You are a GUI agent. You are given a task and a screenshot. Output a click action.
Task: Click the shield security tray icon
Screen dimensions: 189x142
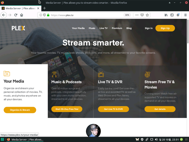(x=142, y=140)
